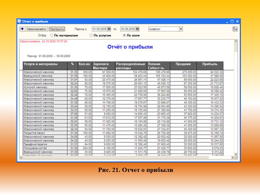Click the sales cell 270 000,00

[183, 72]
